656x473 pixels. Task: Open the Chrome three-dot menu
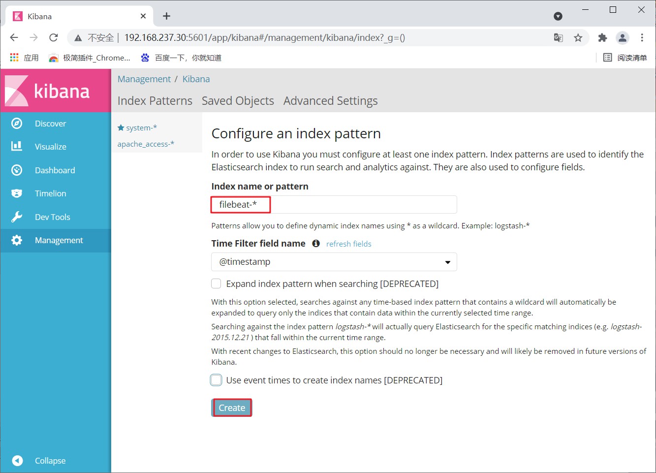(x=642, y=37)
